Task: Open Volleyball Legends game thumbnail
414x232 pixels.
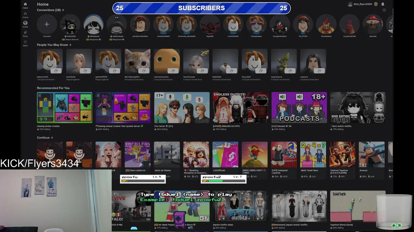Action: click(x=284, y=155)
